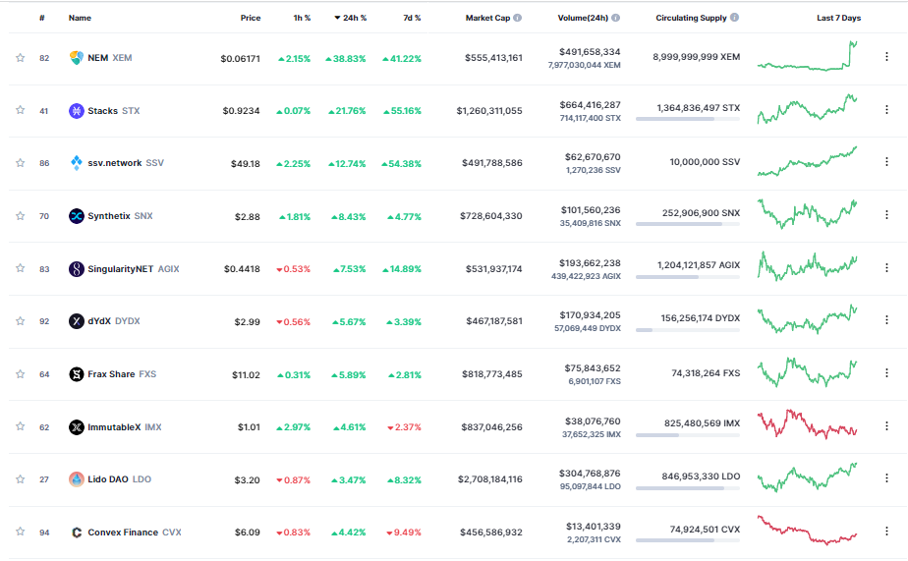Open Convex Finance 7-day sparkline chart
Viewport: 908px width, 561px height.
807,531
